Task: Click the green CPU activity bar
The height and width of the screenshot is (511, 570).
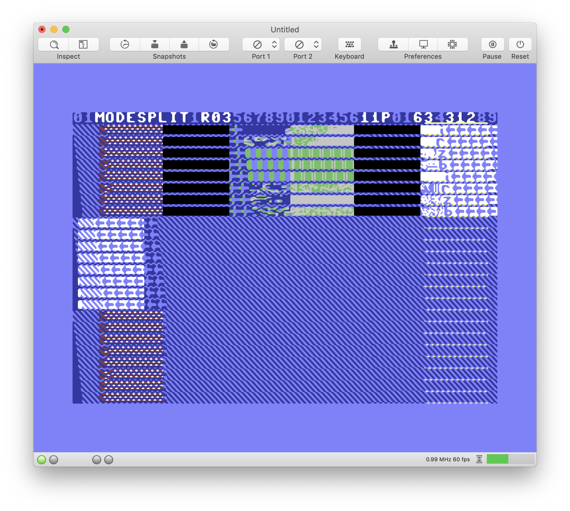Action: (510, 459)
